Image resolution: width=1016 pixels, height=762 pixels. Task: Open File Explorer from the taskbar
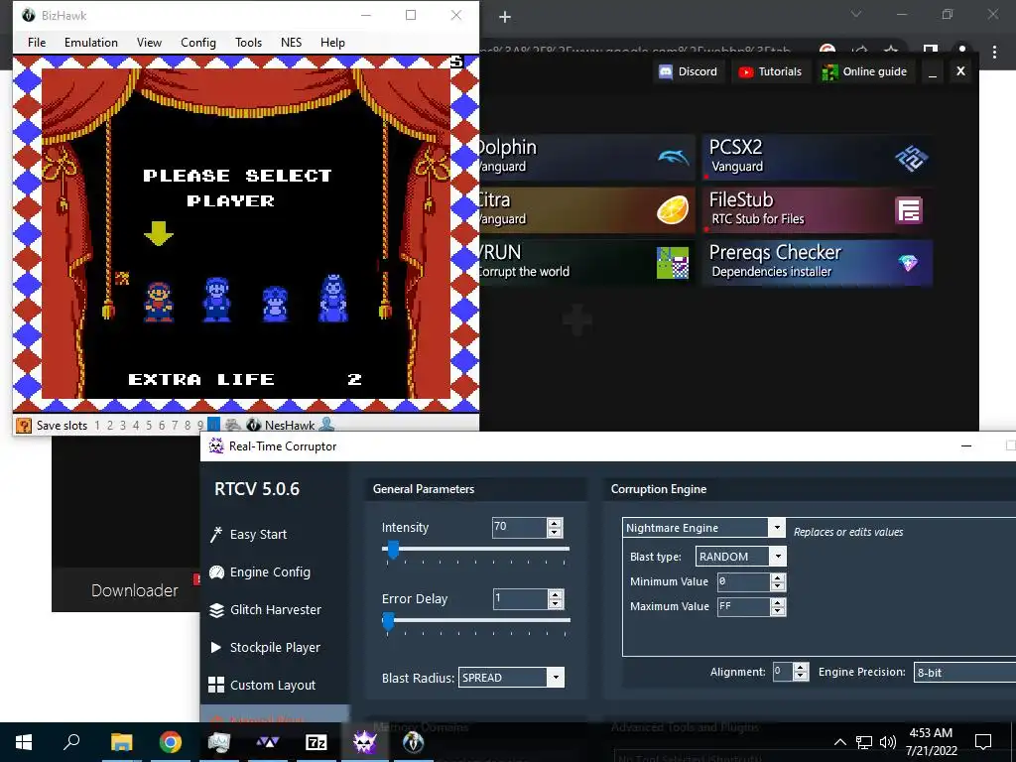tap(121, 742)
